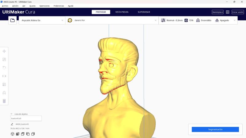Select the Mirror tool in left toolbar

coord(4,76)
